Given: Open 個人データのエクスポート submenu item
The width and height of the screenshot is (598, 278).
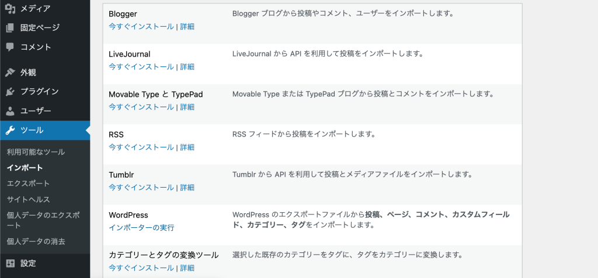Looking at the screenshot, I should (x=43, y=220).
